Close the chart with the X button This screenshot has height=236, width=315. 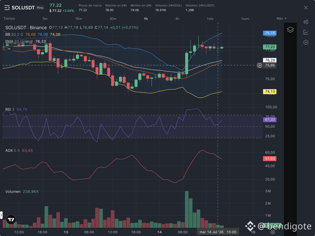[306, 8]
